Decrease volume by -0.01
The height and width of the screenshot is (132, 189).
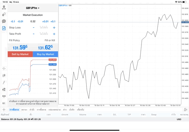tap(20, 21)
